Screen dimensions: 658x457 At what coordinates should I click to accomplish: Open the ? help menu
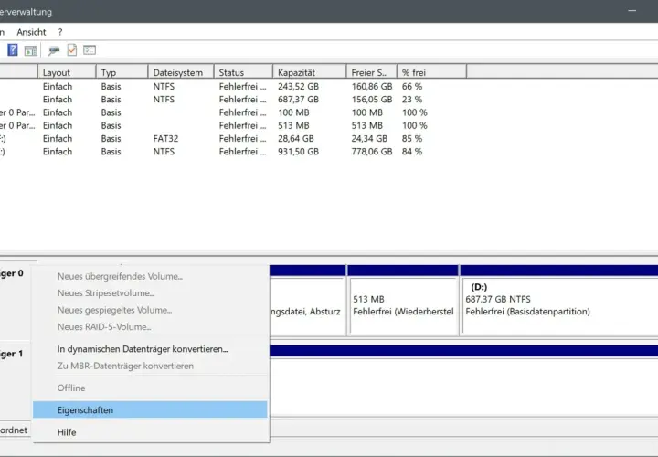60,32
